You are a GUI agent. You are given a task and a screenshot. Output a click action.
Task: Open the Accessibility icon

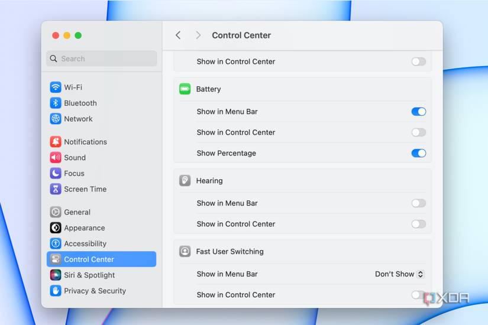point(56,243)
